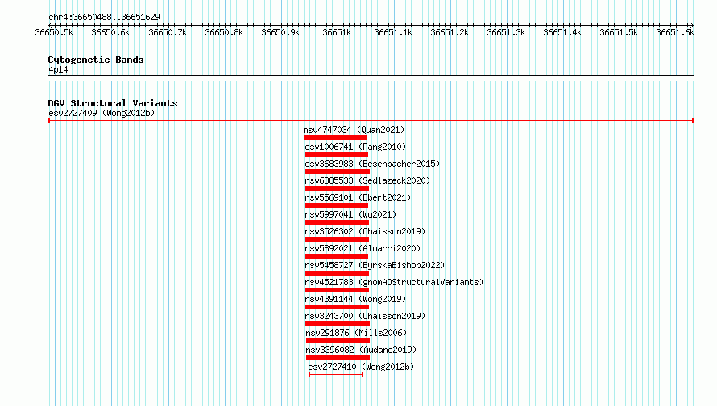Open the nsv3396082 (Audano2019) label
Viewport: 717px width, 406px height.
coord(361,350)
